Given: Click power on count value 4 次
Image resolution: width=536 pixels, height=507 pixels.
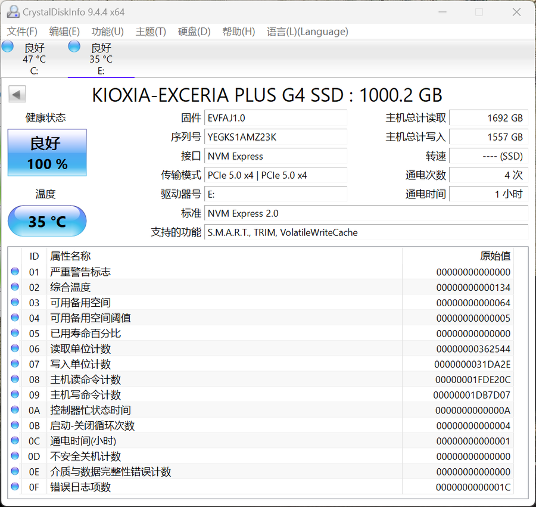Looking at the screenshot, I should point(488,175).
